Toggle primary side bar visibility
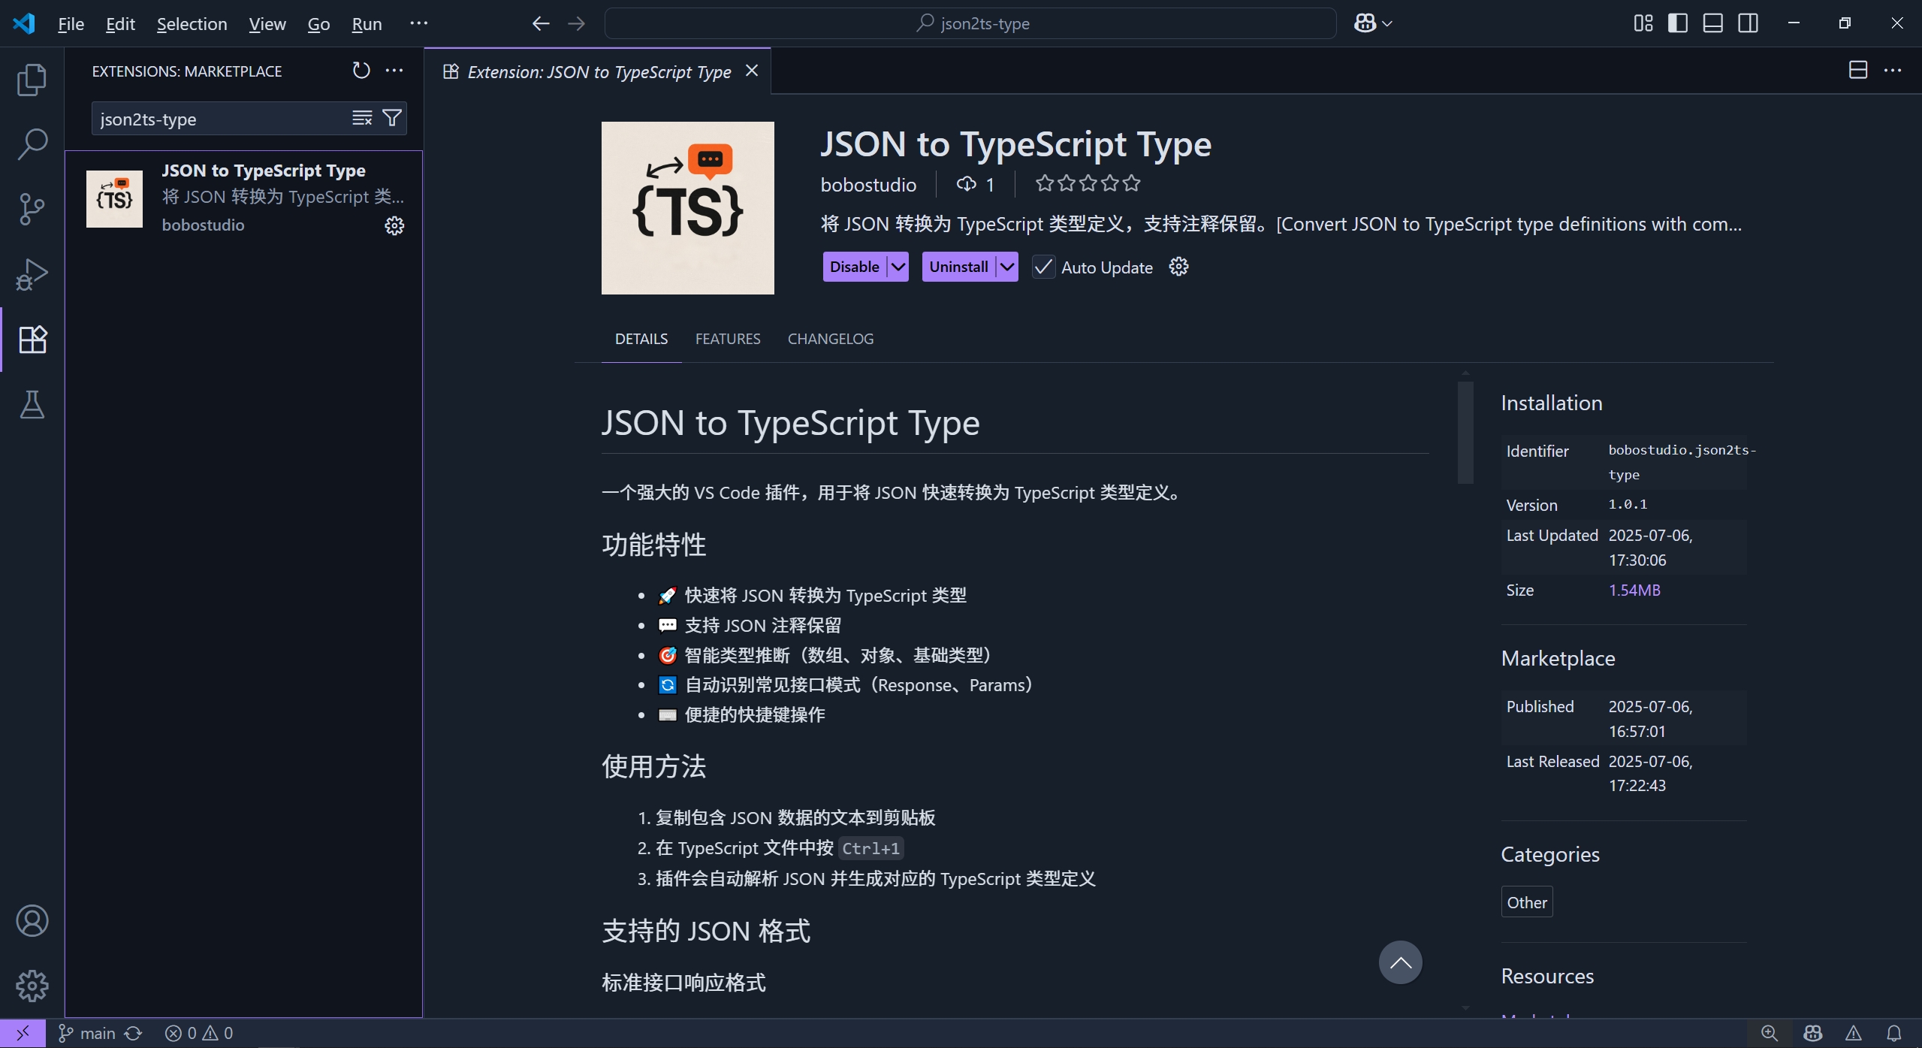 (1677, 23)
